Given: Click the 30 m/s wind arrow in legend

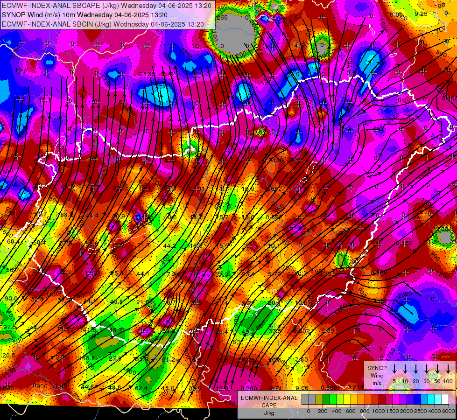Looking at the screenshot, I should click(x=427, y=369).
